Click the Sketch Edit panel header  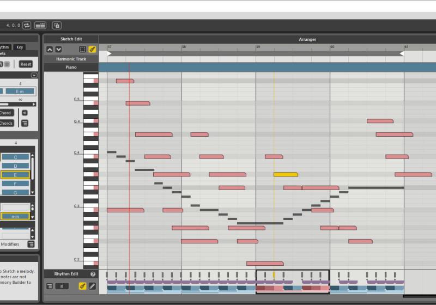click(x=71, y=39)
